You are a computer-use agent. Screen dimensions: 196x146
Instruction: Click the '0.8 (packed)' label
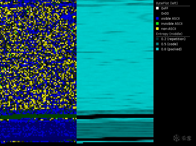[x=171, y=49]
